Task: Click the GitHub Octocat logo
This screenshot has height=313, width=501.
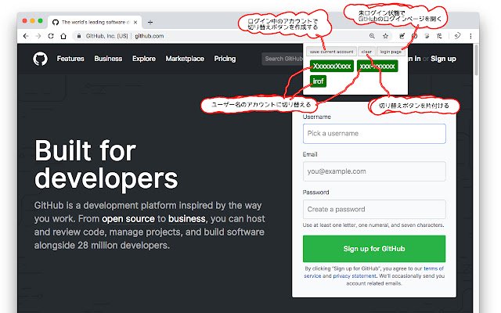Action: (x=40, y=59)
